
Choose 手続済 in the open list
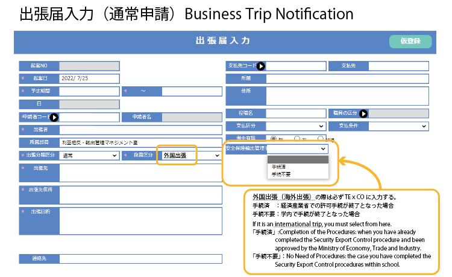[298, 167]
